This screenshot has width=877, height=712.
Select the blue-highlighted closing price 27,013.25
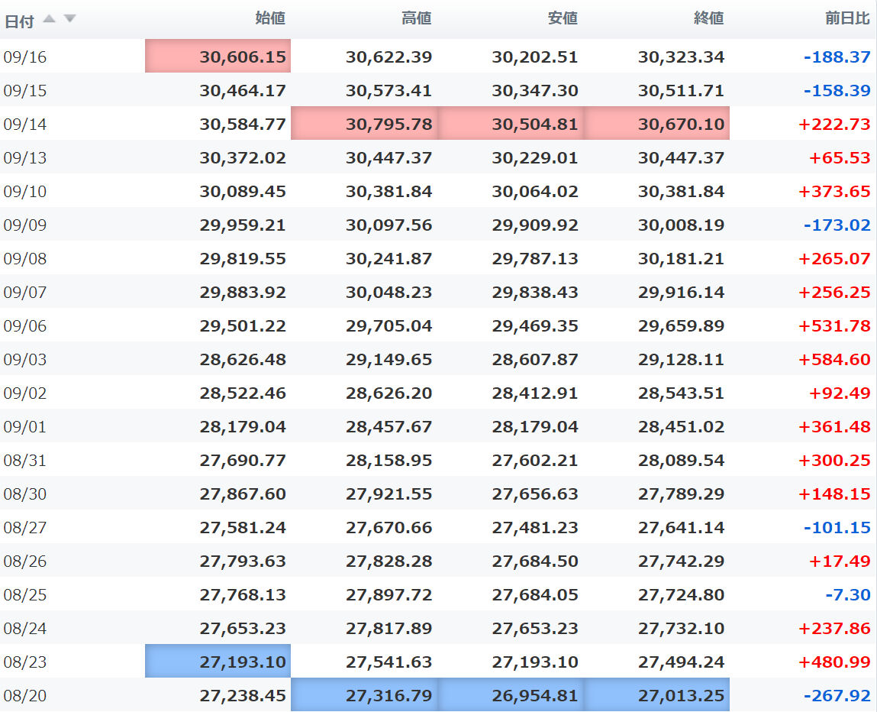tap(681, 695)
